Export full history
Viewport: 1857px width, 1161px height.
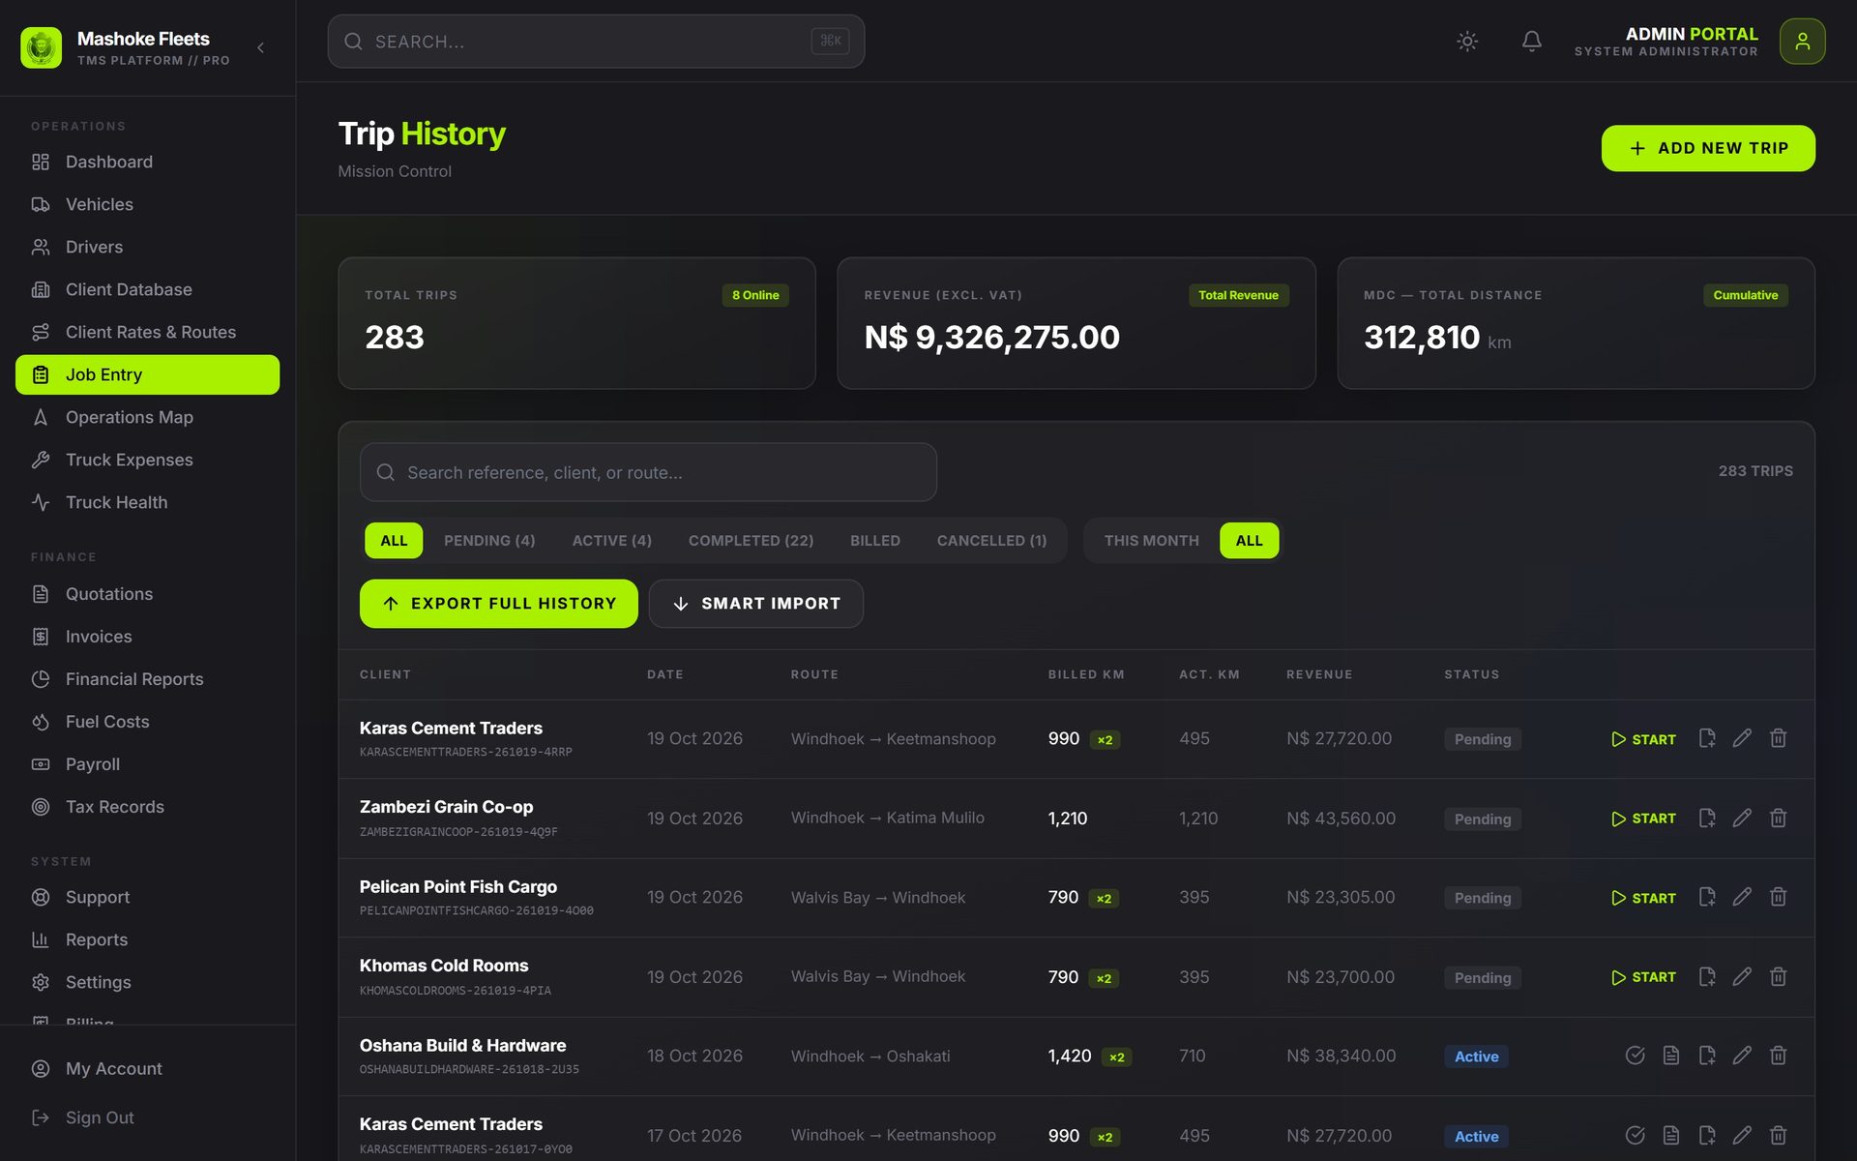(498, 604)
